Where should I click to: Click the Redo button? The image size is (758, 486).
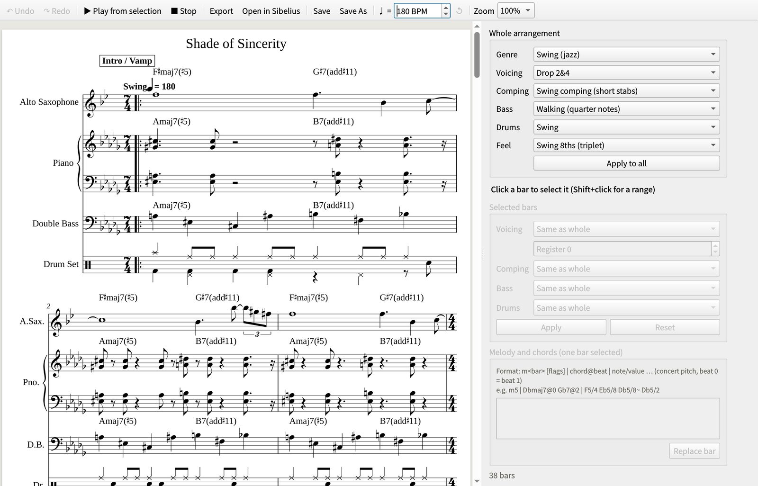pos(57,11)
